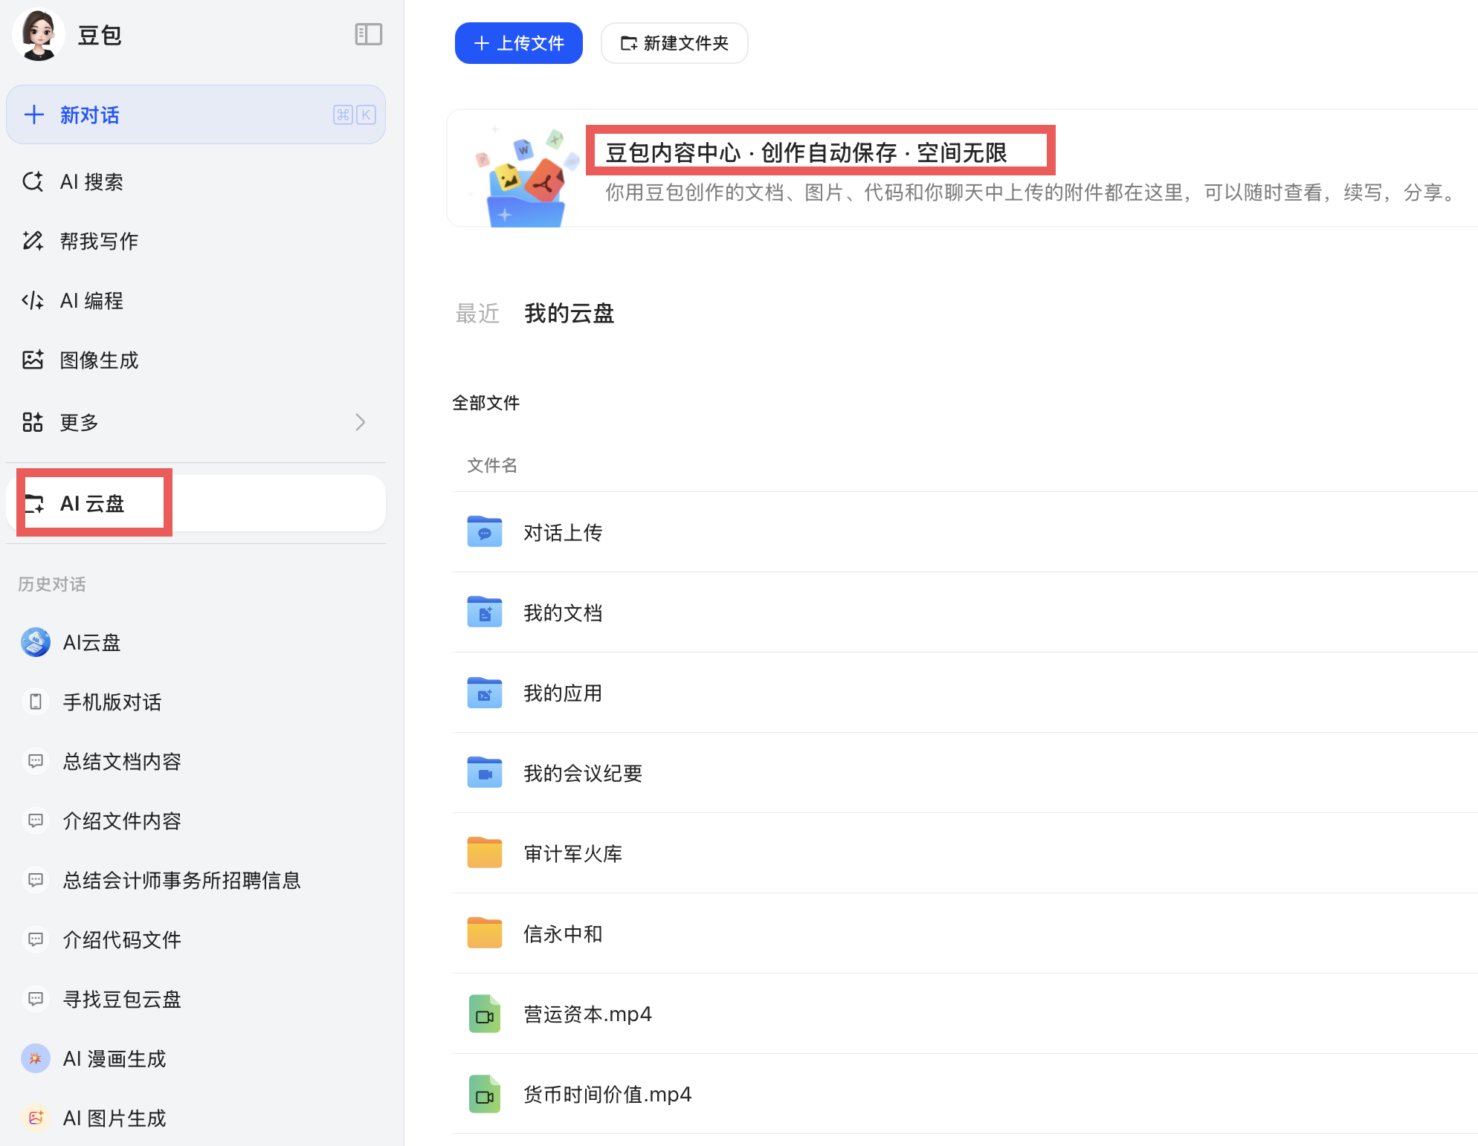Open the 对话上传 folder
The height and width of the screenshot is (1146, 1478).
point(964,532)
